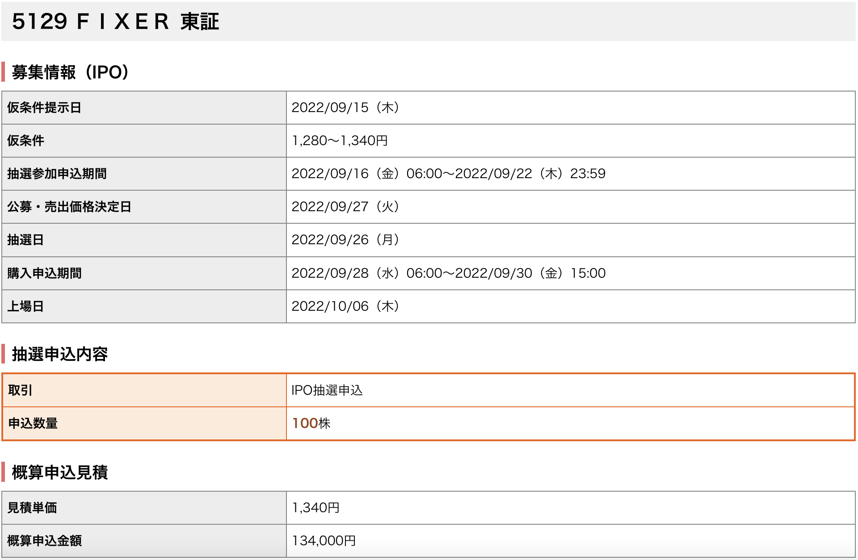This screenshot has height=560, width=858.
Task: Select the value IPO抽選申込
Action: click(x=327, y=390)
